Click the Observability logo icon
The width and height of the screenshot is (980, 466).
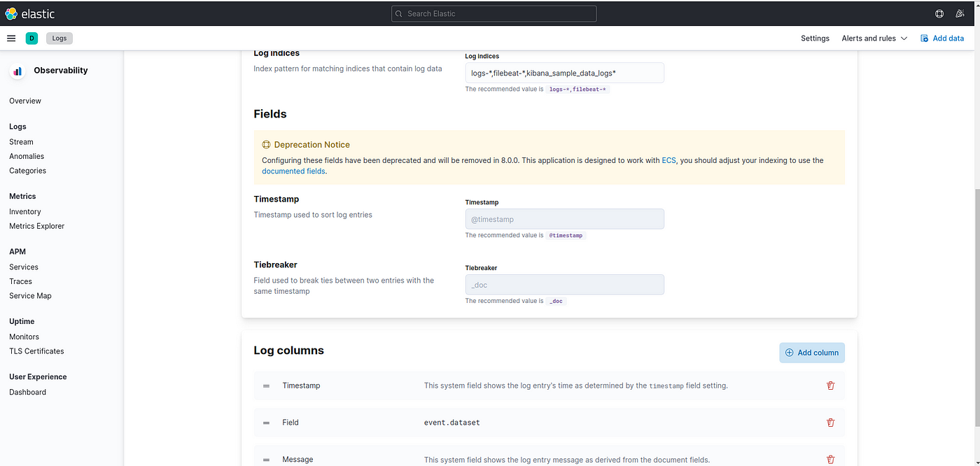pyautogui.click(x=17, y=71)
